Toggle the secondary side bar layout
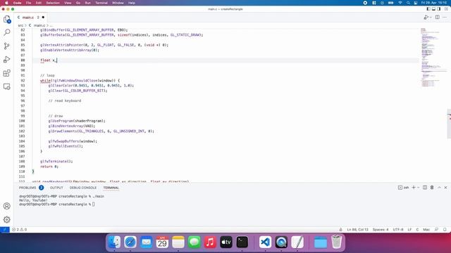Image resolution: width=451 pixels, height=253 pixels. point(438,9)
